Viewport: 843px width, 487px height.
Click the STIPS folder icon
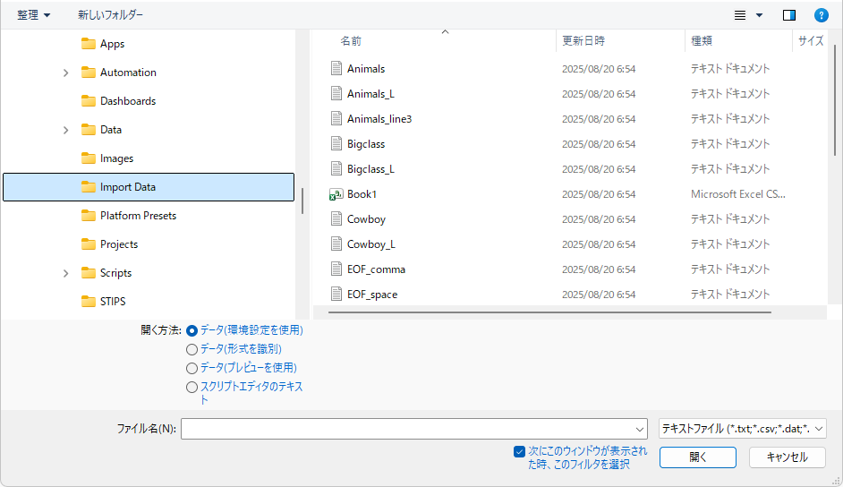89,301
